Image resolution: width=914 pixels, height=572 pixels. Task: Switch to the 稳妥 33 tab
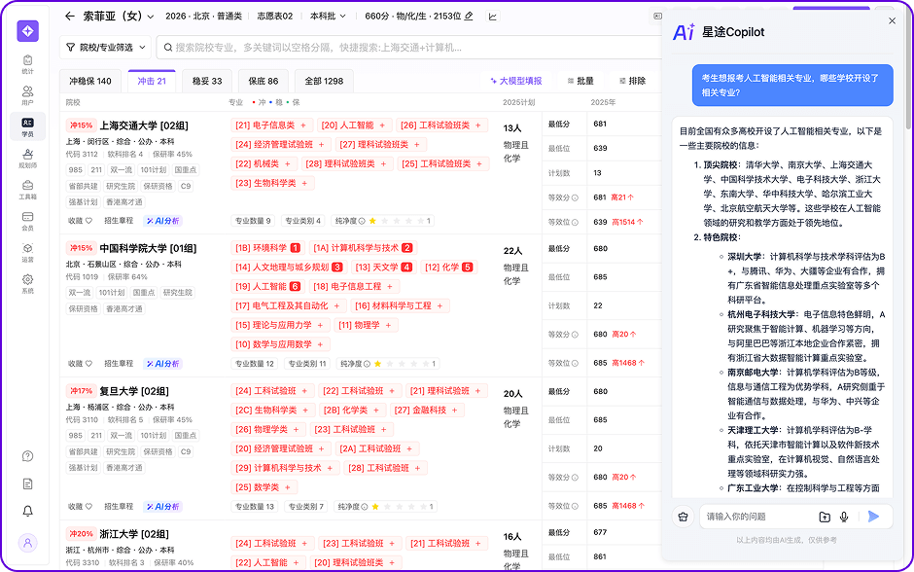tap(206, 81)
